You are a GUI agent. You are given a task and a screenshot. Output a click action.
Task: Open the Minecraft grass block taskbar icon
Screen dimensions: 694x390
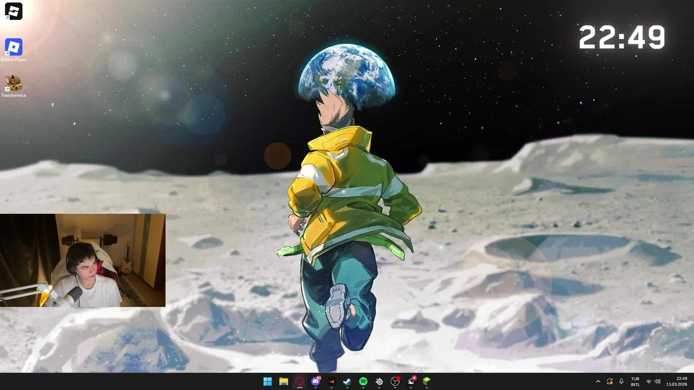[x=427, y=381]
